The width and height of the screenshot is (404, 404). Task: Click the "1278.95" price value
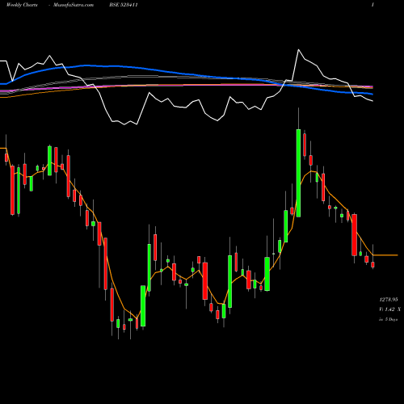pyautogui.click(x=389, y=300)
